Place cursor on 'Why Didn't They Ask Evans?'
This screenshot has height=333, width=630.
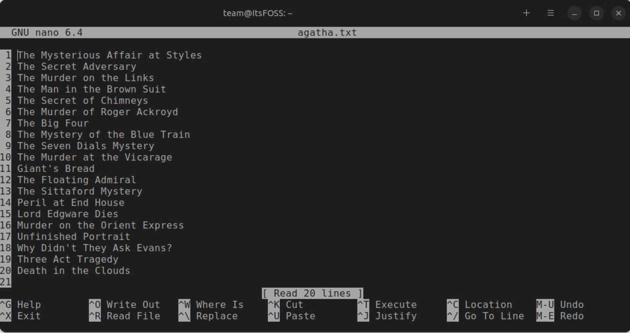coord(94,248)
